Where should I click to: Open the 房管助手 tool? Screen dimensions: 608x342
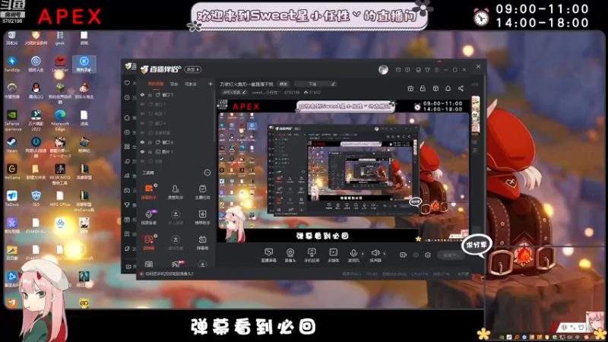pos(176,192)
